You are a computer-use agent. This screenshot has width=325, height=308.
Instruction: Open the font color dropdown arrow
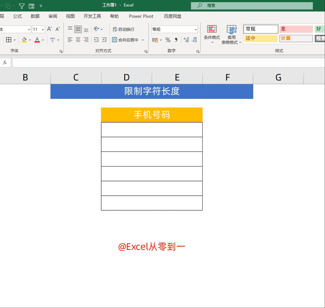pyautogui.click(x=43, y=40)
